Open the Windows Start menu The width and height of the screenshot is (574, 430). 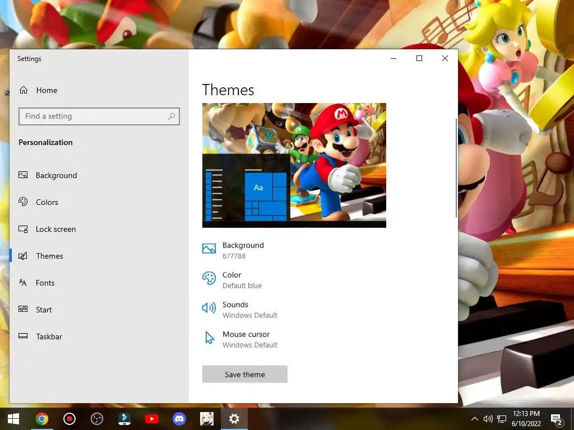coord(13,419)
